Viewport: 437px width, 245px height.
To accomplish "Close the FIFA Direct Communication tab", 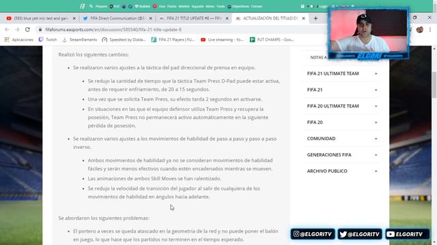I will click(151, 18).
